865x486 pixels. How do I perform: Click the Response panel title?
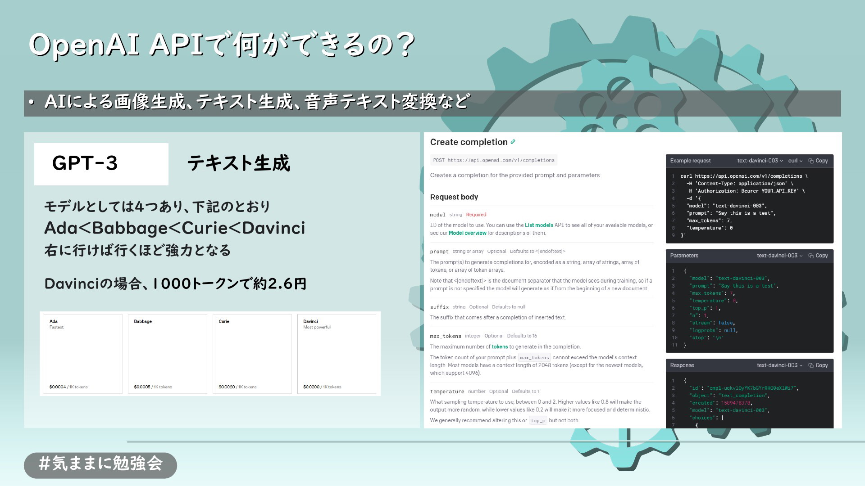[682, 365]
